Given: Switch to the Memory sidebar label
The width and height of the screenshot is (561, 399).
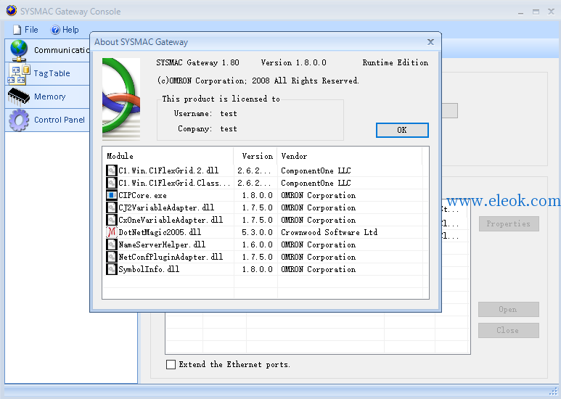Looking at the screenshot, I should pyautogui.click(x=50, y=96).
